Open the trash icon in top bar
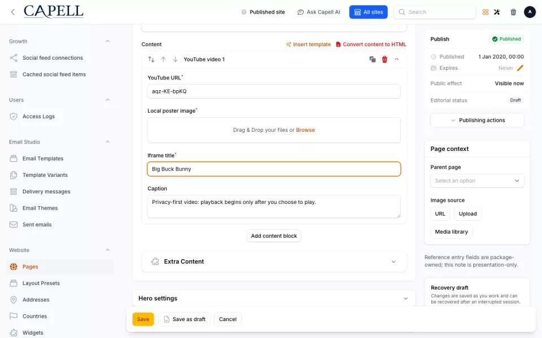Viewport: 542px width, 338px height. coord(513,12)
